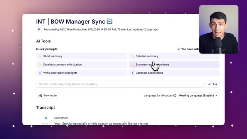The height and width of the screenshot is (139, 247).
Task: Choose Detailed summary with citation prompt
Action: (x=81, y=64)
